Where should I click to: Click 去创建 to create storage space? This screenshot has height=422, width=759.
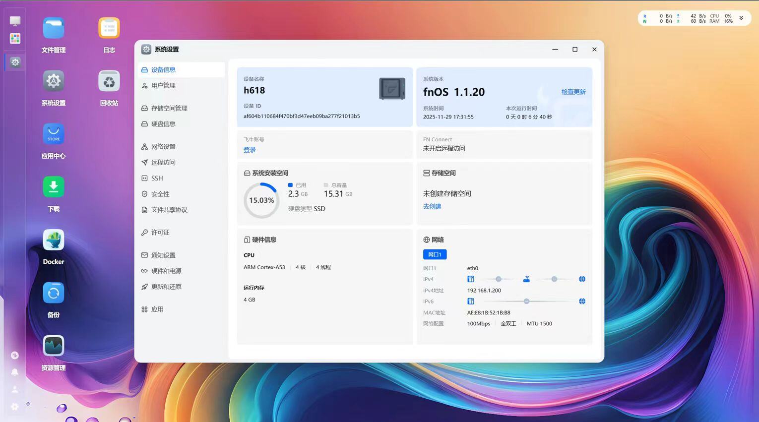[x=432, y=206]
